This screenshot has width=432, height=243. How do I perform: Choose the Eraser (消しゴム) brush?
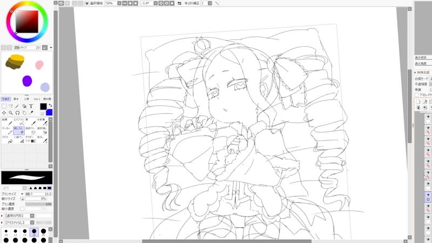click(18, 130)
